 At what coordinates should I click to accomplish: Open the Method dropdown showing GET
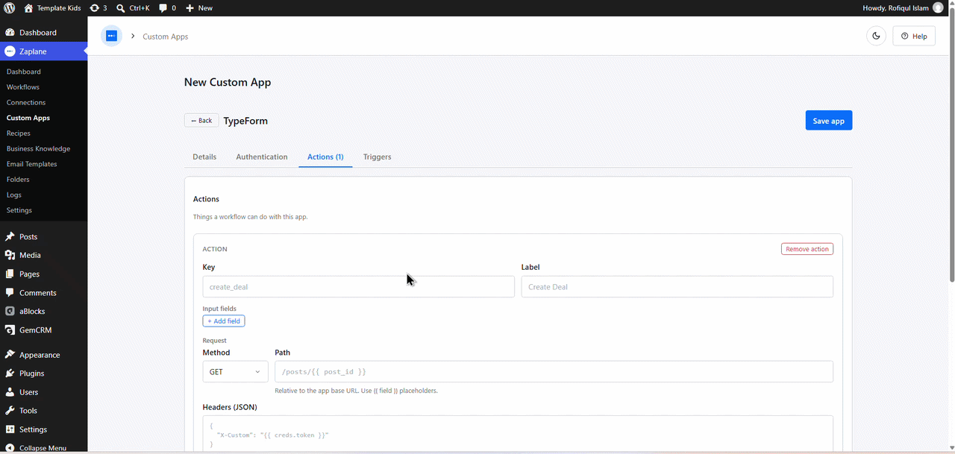235,371
